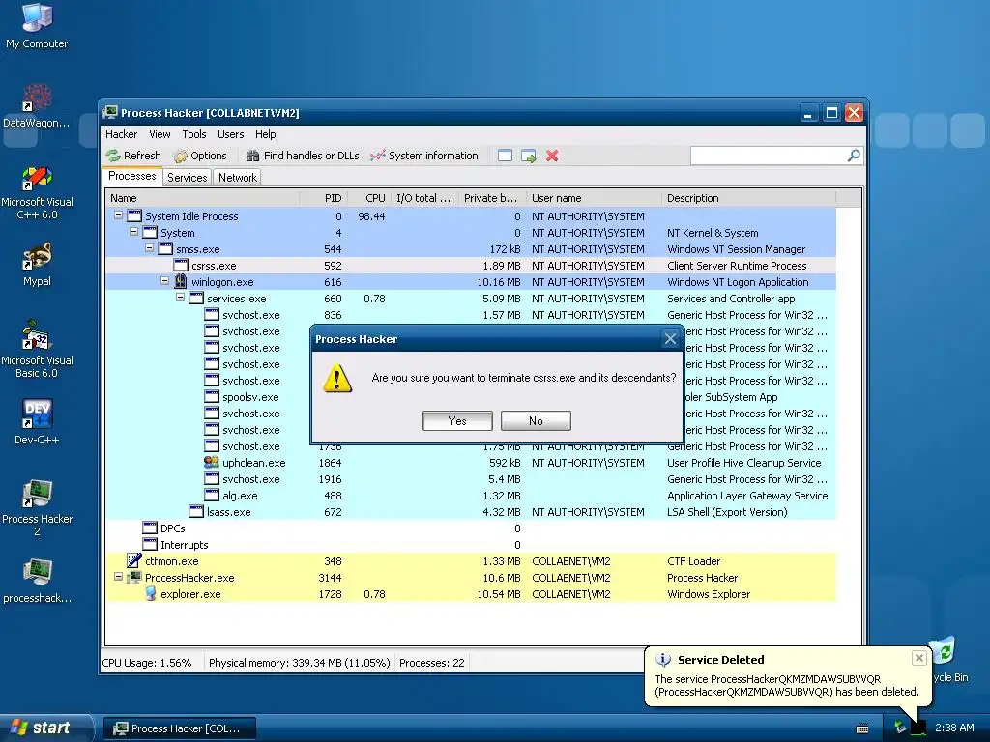Click the search magnifier icon

click(854, 156)
